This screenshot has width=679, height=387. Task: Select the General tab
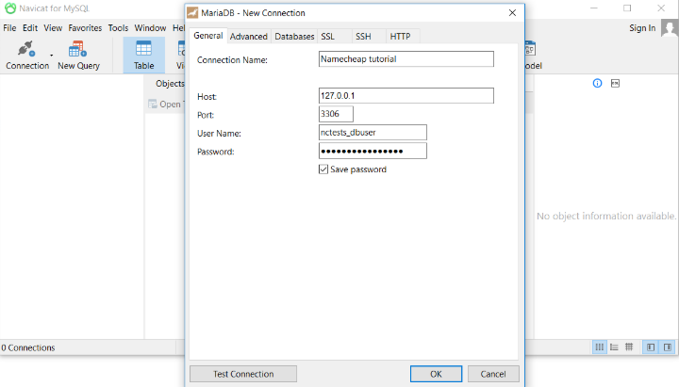click(x=208, y=36)
